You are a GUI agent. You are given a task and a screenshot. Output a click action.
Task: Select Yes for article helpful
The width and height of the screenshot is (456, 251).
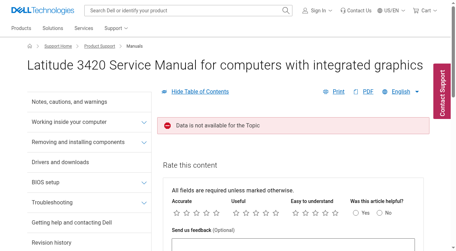[356, 213]
